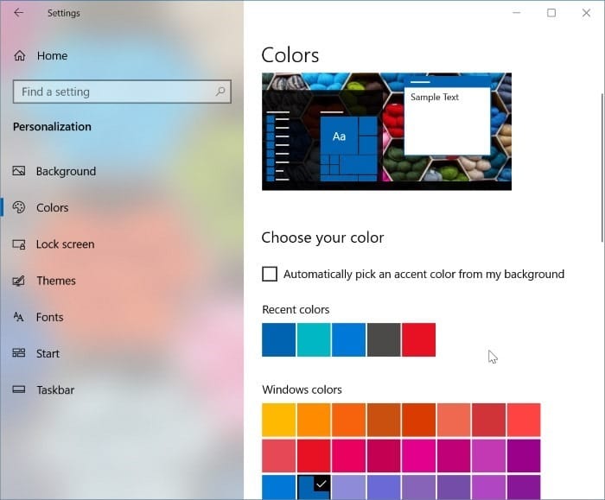
Task: Pick the medium blue recent color
Action: point(349,339)
